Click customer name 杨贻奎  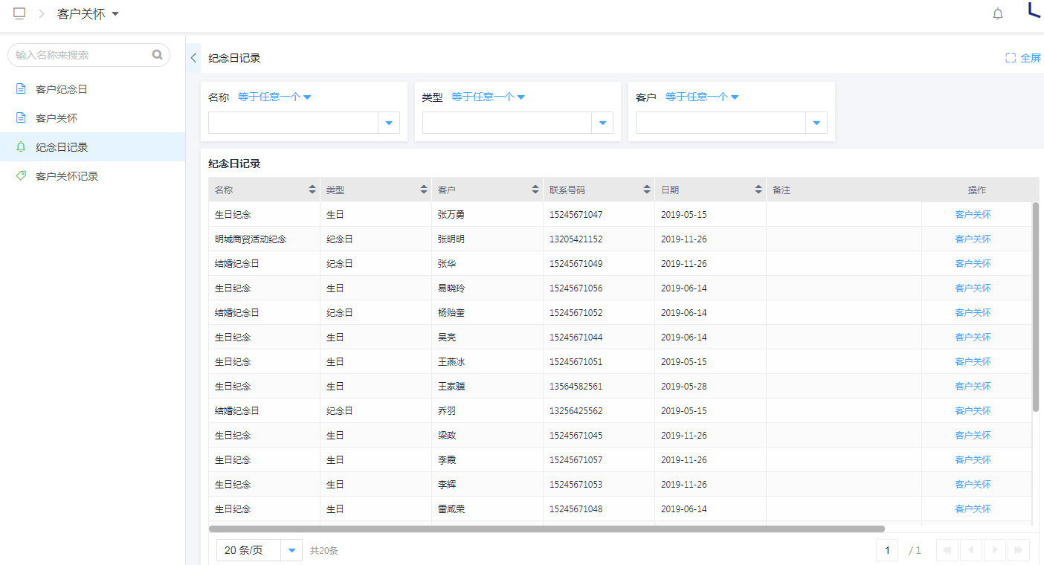[x=451, y=313]
